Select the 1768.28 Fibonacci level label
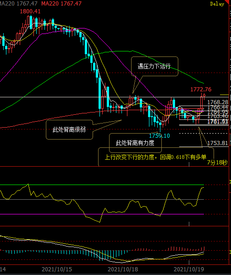 218,102
